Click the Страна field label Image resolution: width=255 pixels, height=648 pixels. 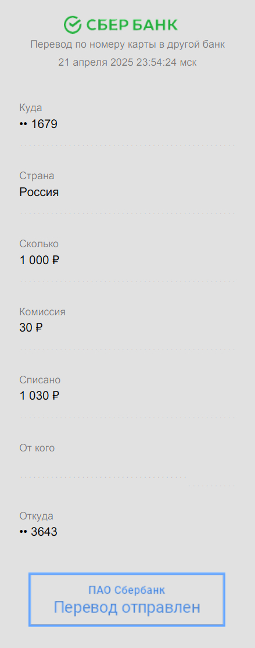tap(37, 176)
